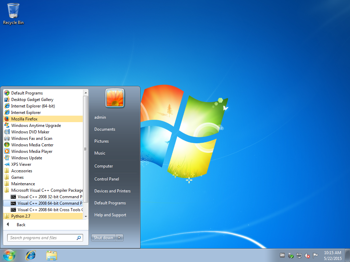Click the Show desktop strip at the taskbar end
350x262 pixels.
tap(348, 255)
